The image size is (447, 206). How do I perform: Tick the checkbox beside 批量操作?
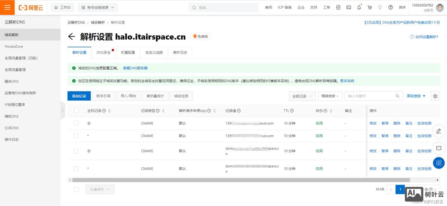pos(76,189)
